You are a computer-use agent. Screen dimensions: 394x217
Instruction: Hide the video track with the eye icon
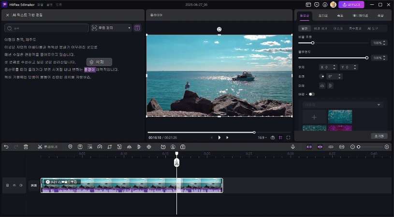[14, 185]
